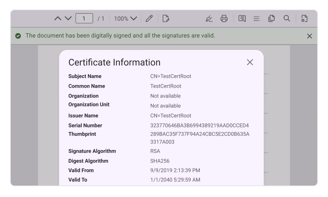Click the Organization Not available value
This screenshot has width=328, height=197.
click(x=165, y=96)
